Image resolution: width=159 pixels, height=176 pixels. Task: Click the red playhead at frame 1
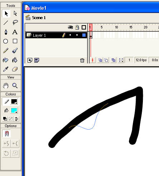point(91,27)
